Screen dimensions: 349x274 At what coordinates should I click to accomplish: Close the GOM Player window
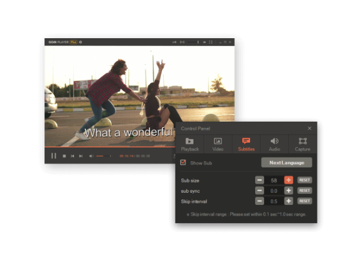[230, 42]
